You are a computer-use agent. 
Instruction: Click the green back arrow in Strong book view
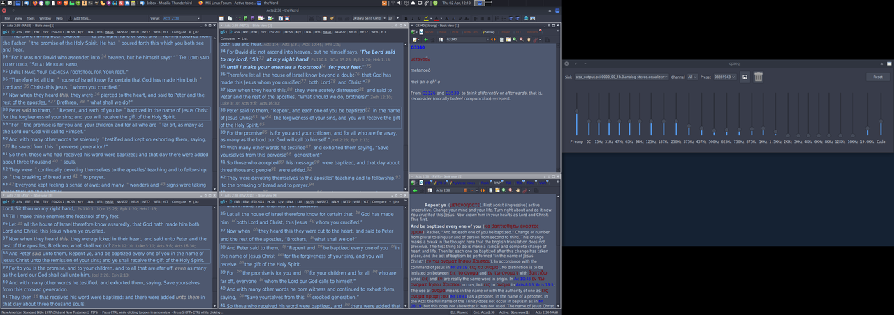pyautogui.click(x=426, y=40)
